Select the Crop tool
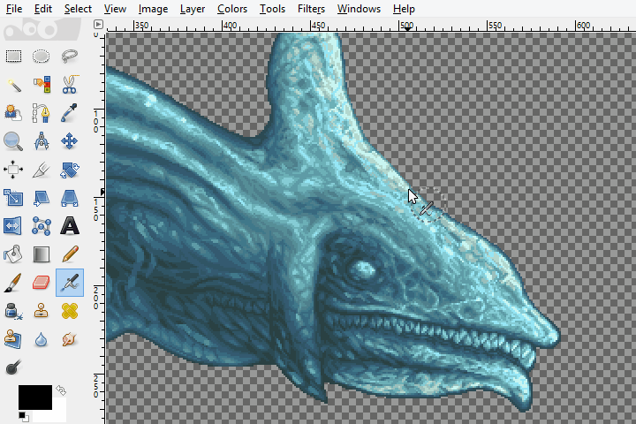Screen dimensions: 636x424 point(42,170)
